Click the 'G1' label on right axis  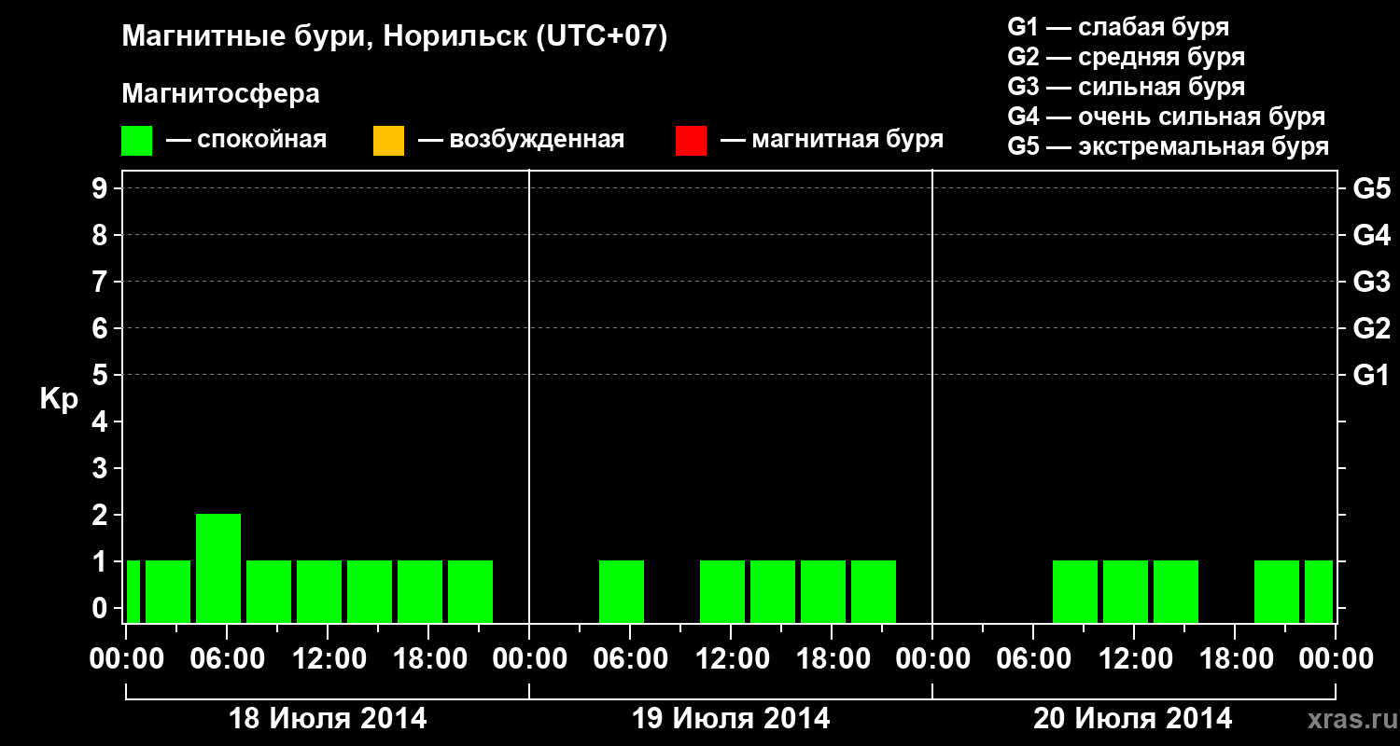click(1372, 375)
